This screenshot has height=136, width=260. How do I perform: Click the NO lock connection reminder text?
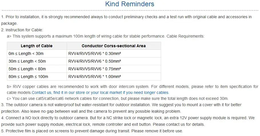point(128,121)
